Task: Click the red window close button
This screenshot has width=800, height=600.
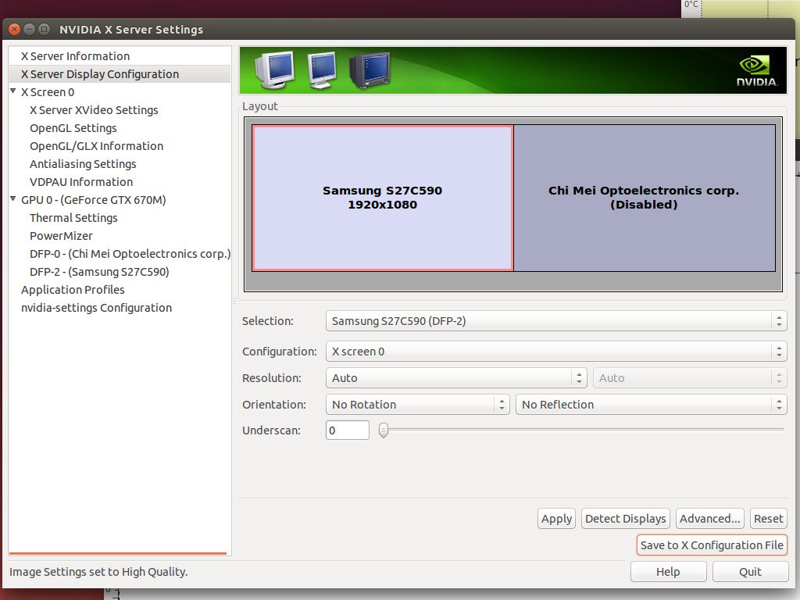Action: coord(14,29)
